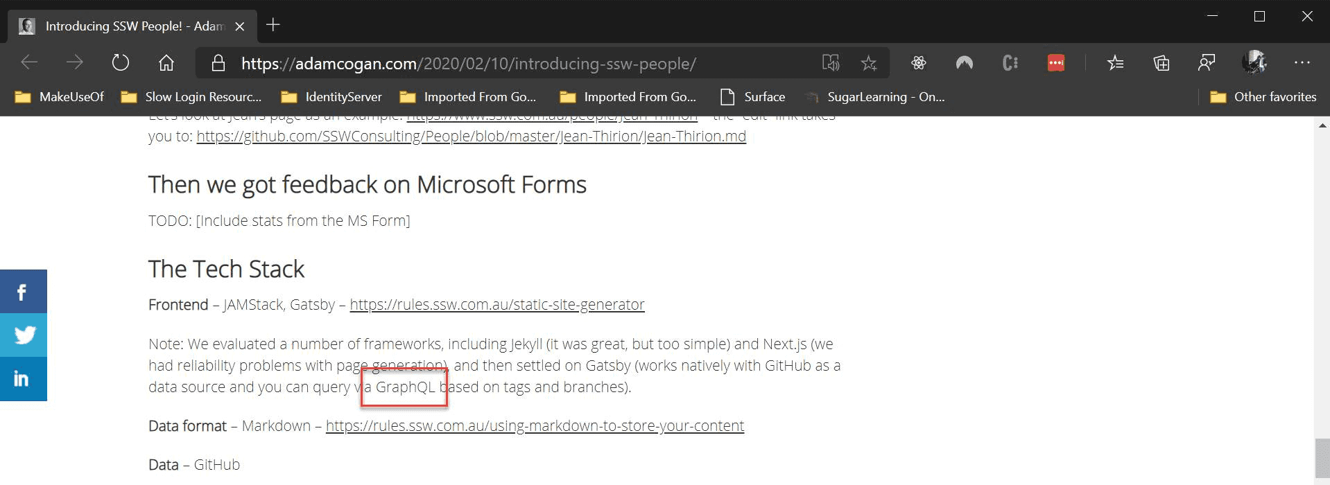Click the React Developer Tools extension icon
The height and width of the screenshot is (485, 1330).
(919, 63)
